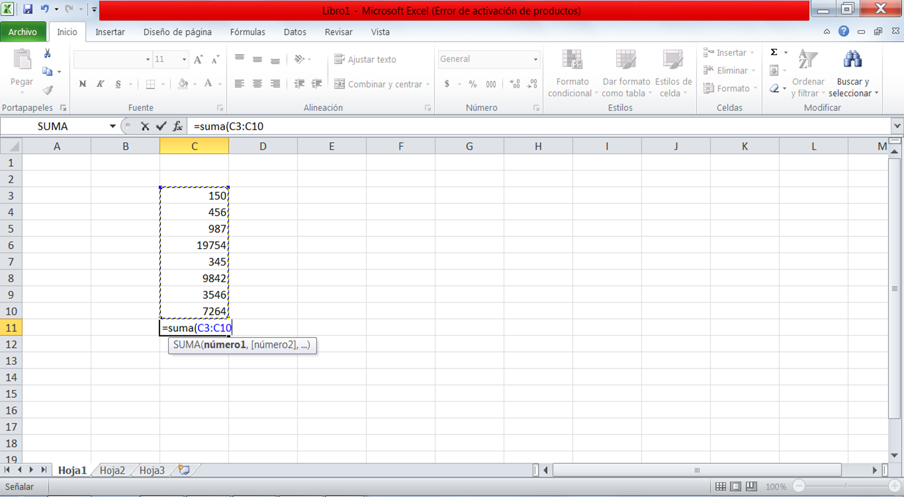
Task: Click the Formato condicional button
Action: click(x=571, y=73)
